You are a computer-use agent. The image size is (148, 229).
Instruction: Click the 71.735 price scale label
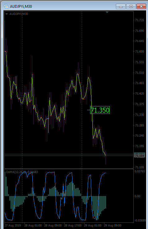point(140,20)
